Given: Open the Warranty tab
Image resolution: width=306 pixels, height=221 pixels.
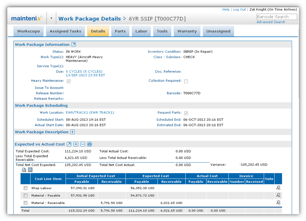Looking at the screenshot, I should coord(187,31).
